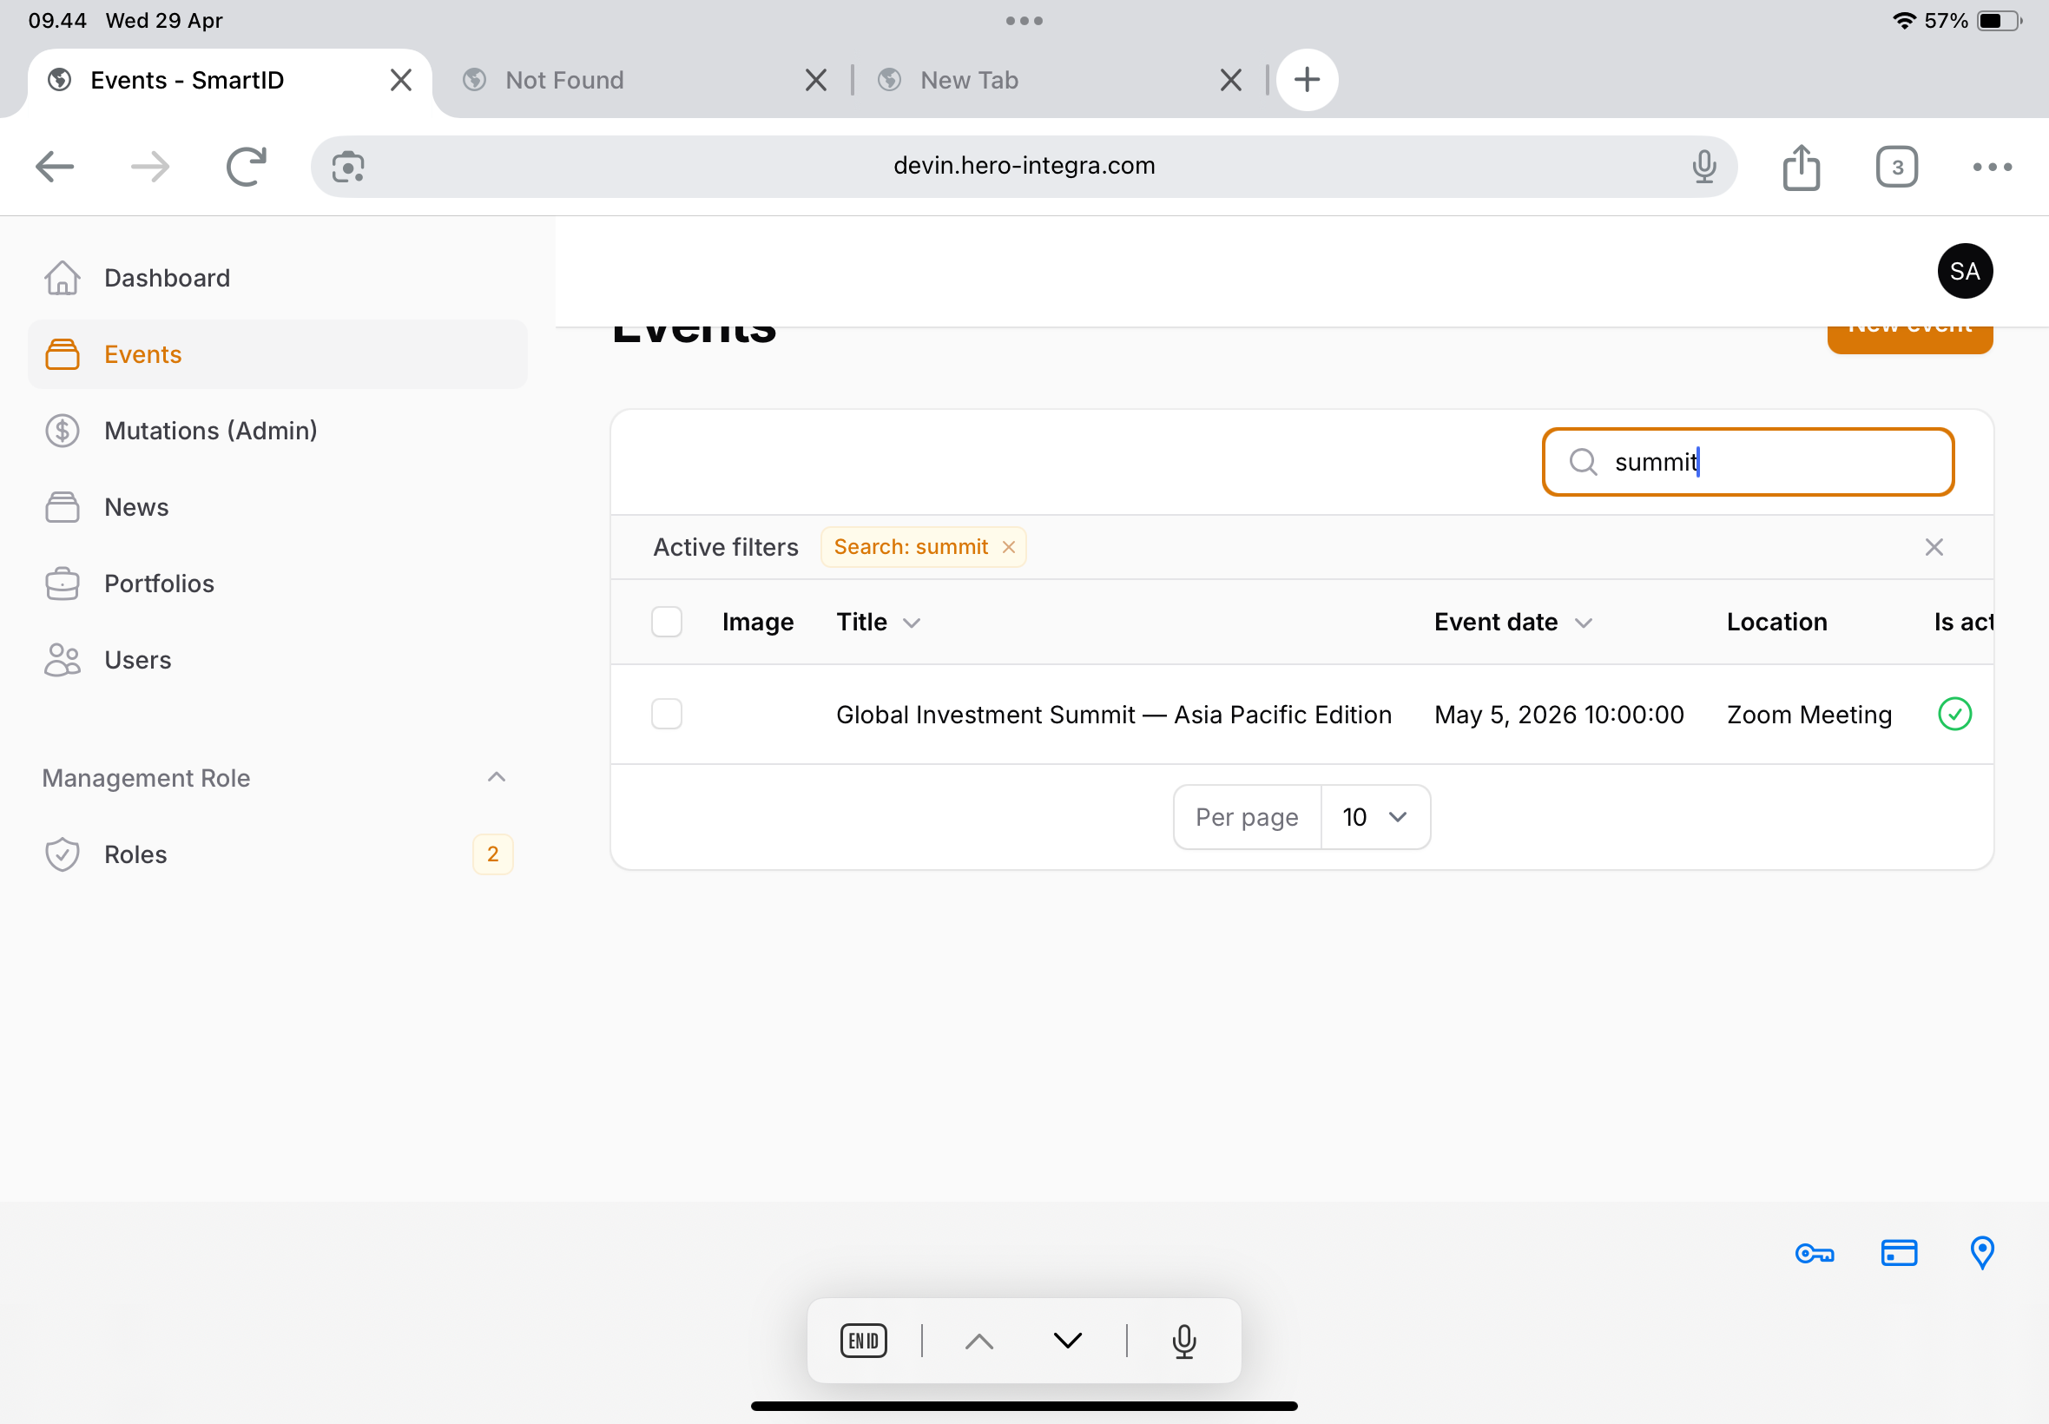Tap the location pin icon
Image resolution: width=2049 pixels, height=1424 pixels.
click(x=1982, y=1253)
